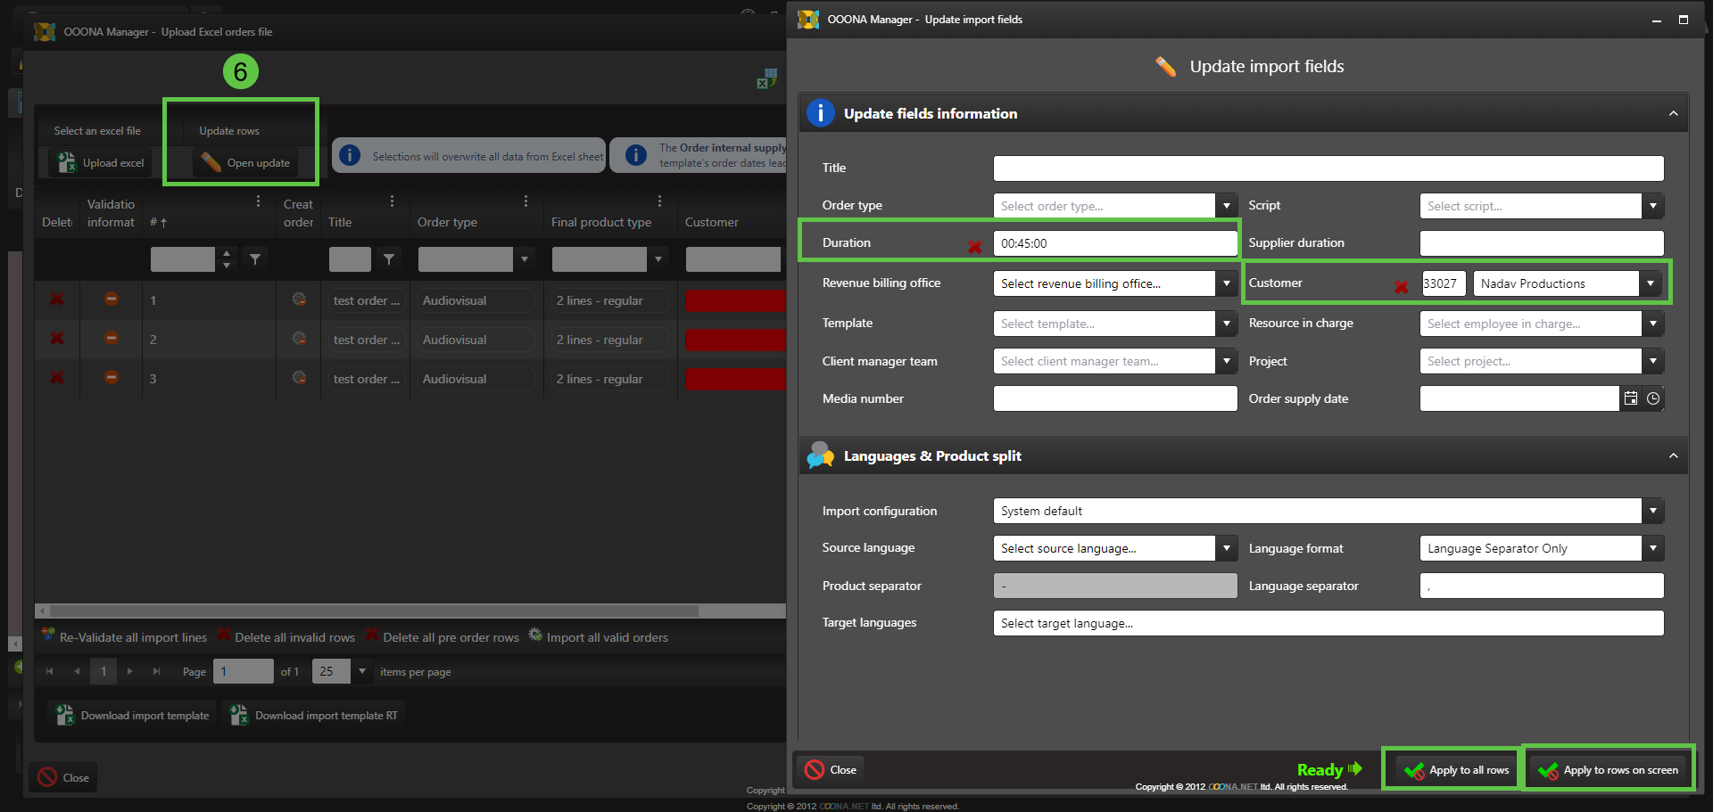
Task: Click the red X clear icon beside Duration
Action: 974,246
